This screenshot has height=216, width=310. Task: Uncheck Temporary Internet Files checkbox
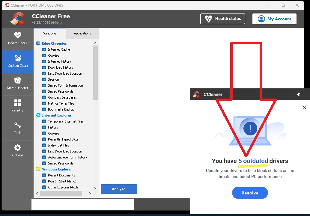point(44,121)
